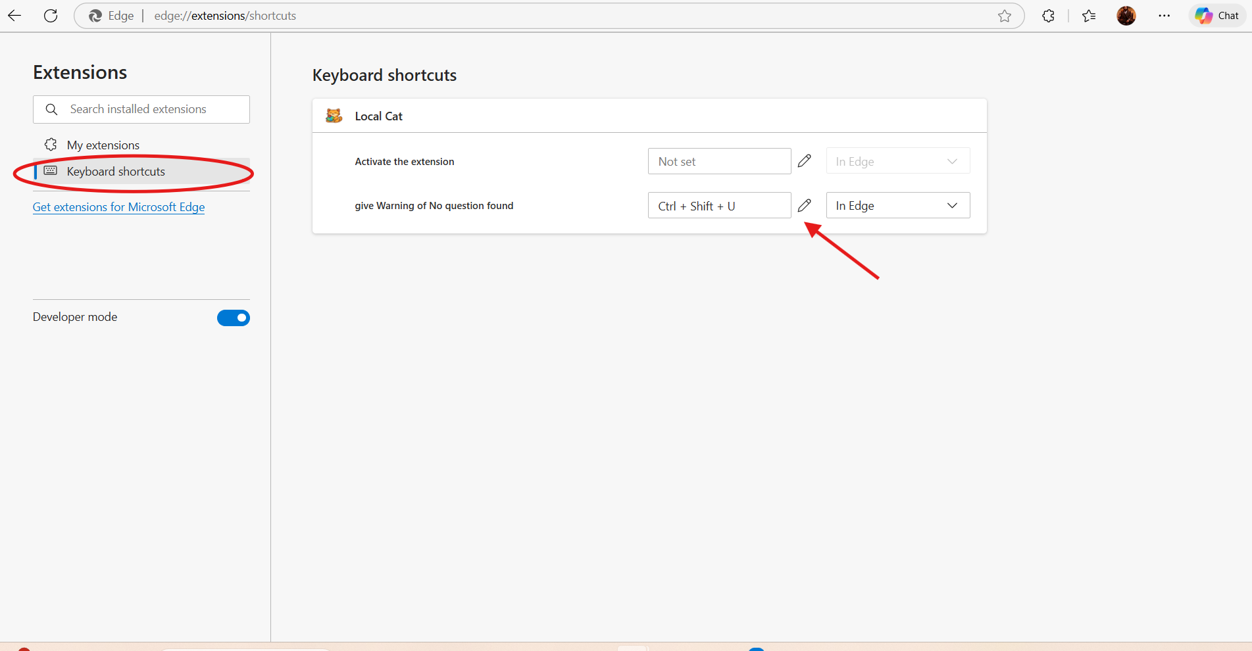This screenshot has height=651, width=1252.
Task: Open Get extensions for Microsoft Edge link
Action: click(x=118, y=206)
